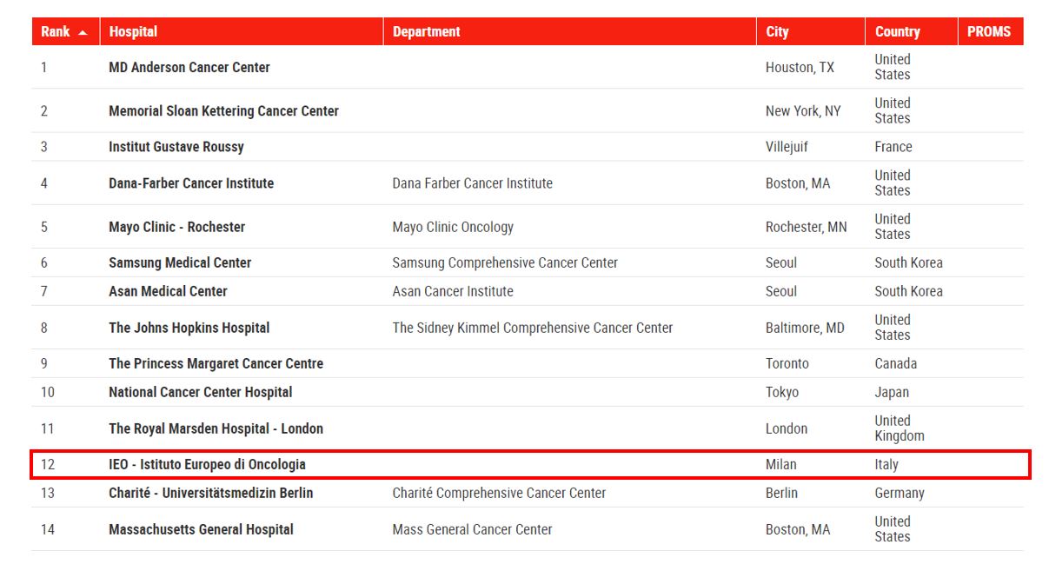Open Dana-Farber Cancer Institute hospital name
The height and width of the screenshot is (571, 1049).
click(191, 183)
